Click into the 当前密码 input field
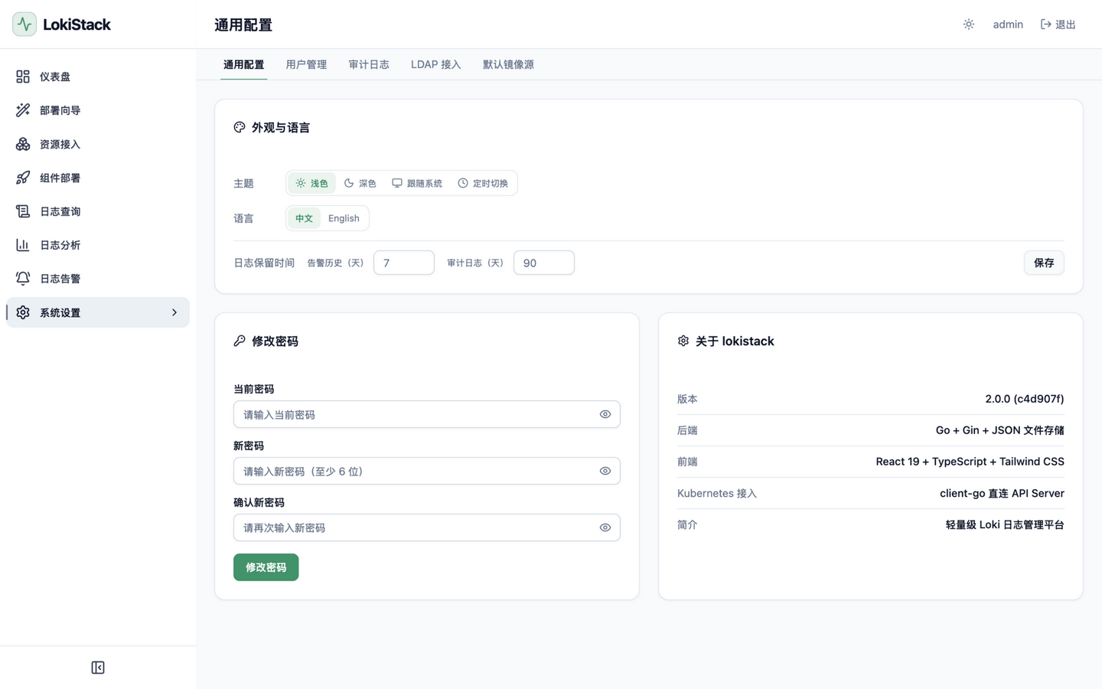This screenshot has width=1102, height=689. pyautogui.click(x=427, y=414)
